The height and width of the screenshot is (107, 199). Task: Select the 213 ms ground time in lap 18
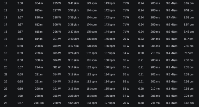tap(155, 53)
